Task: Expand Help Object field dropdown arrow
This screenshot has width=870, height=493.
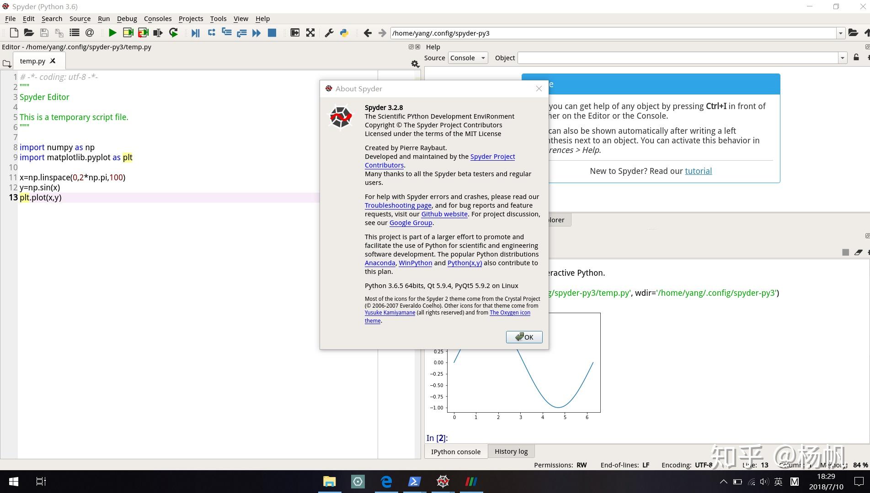Action: 843,58
